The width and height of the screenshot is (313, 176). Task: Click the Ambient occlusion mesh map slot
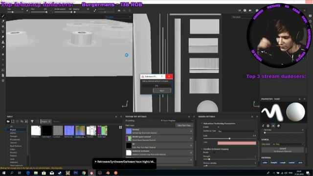159,153
